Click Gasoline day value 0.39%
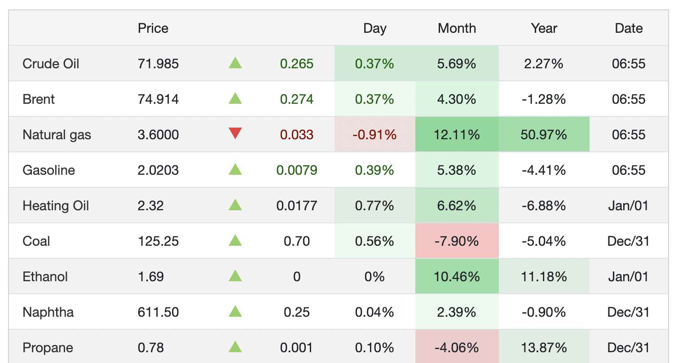This screenshot has height=363, width=678. [x=374, y=170]
